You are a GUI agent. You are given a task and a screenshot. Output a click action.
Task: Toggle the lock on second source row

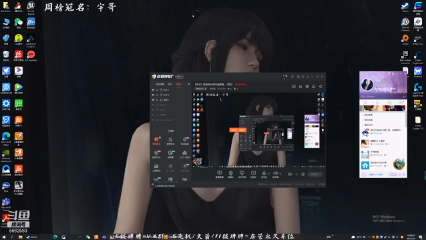tap(157, 95)
